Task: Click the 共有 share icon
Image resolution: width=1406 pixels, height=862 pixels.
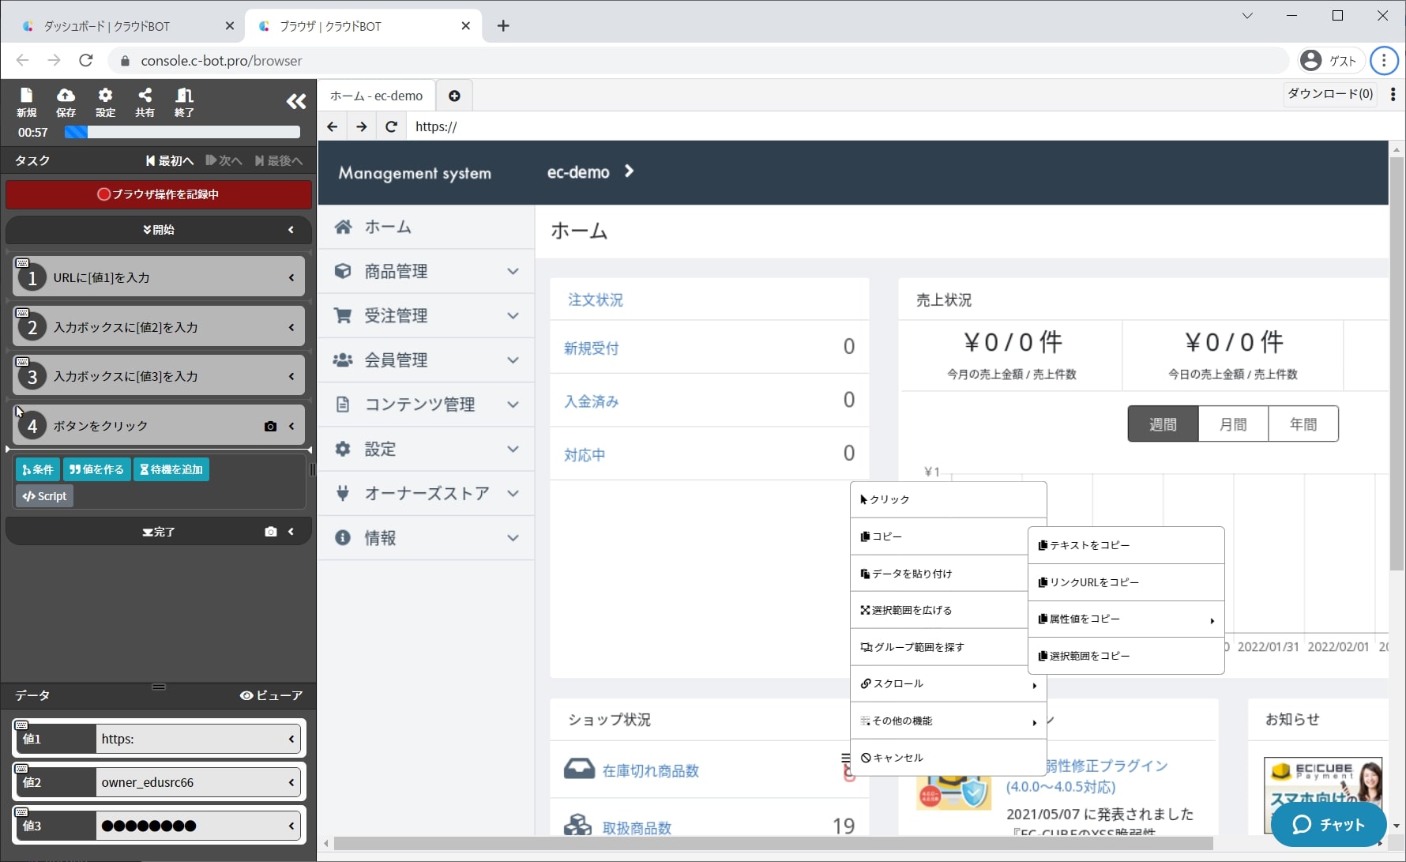Action: (x=145, y=102)
